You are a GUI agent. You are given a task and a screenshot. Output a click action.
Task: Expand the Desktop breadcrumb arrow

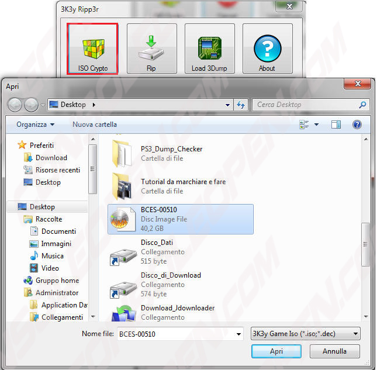94,105
